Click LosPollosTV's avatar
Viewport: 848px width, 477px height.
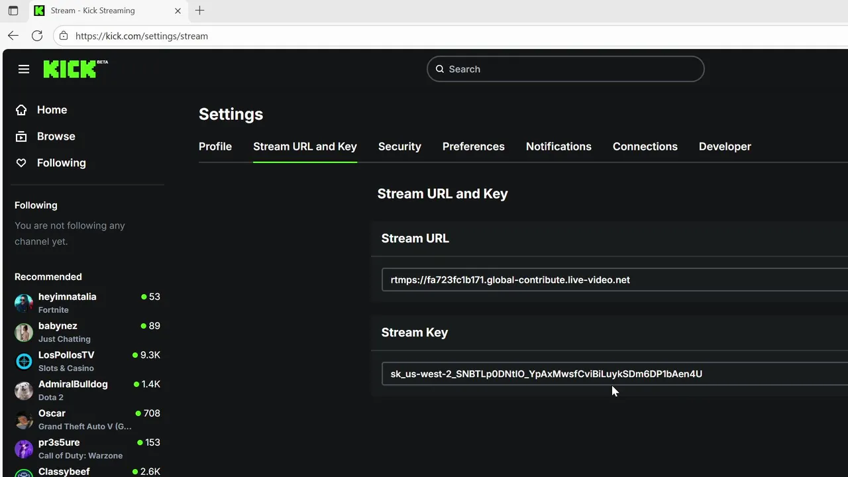tap(24, 362)
